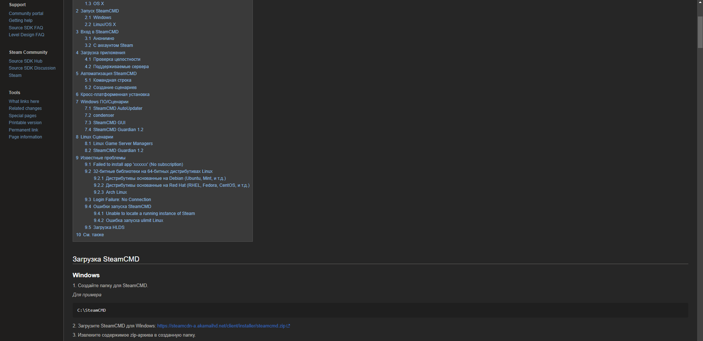This screenshot has height=341, width=703.
Task: Click the scrollbar up arrow
Action: [700, 3]
